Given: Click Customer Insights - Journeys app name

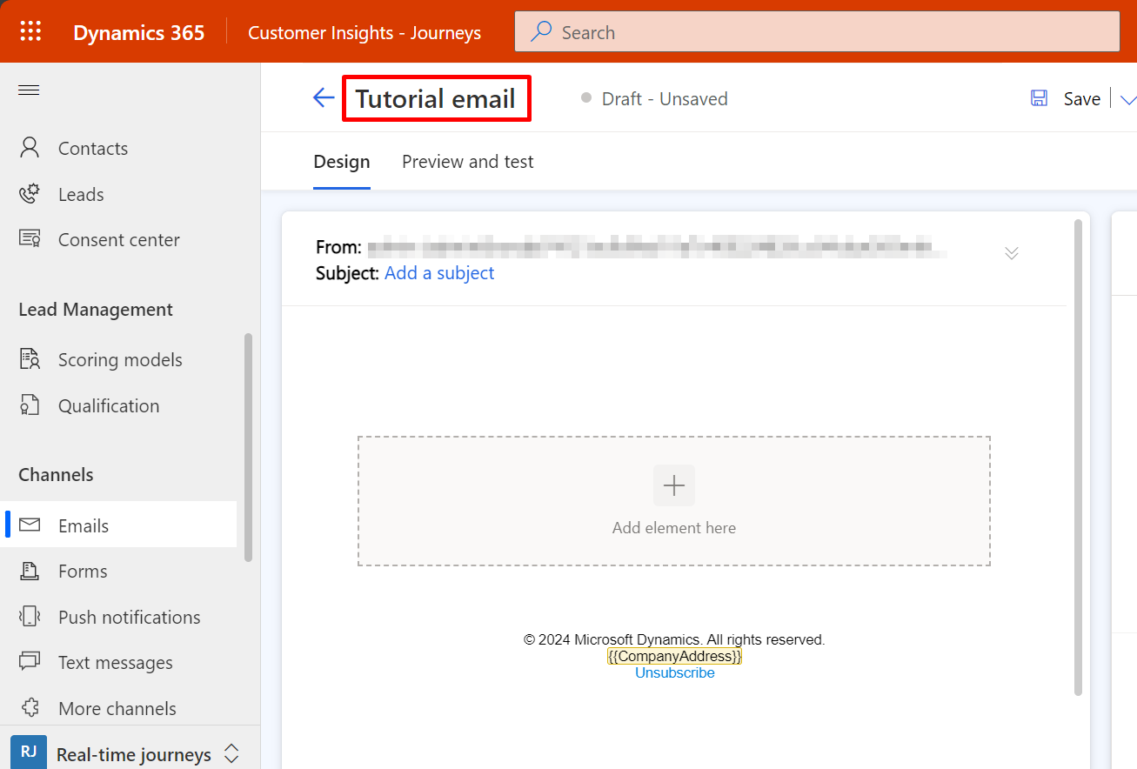Looking at the screenshot, I should [365, 32].
